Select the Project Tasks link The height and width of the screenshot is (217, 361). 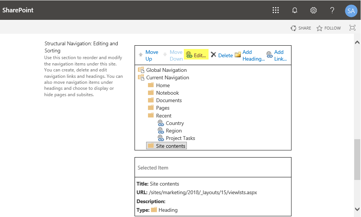pos(180,138)
